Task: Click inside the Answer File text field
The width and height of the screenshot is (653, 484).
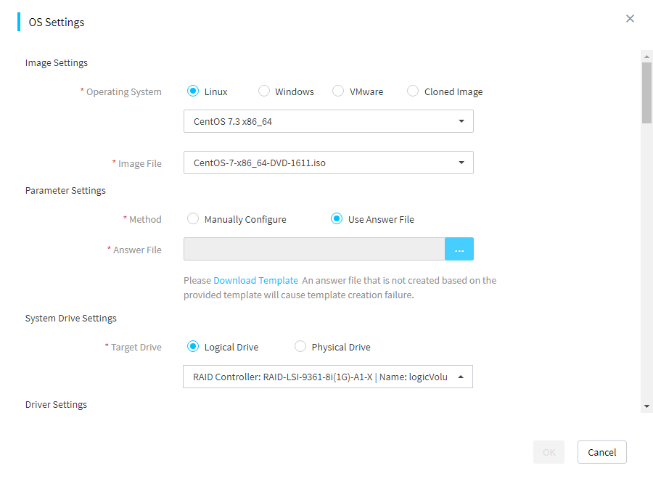Action: [314, 249]
